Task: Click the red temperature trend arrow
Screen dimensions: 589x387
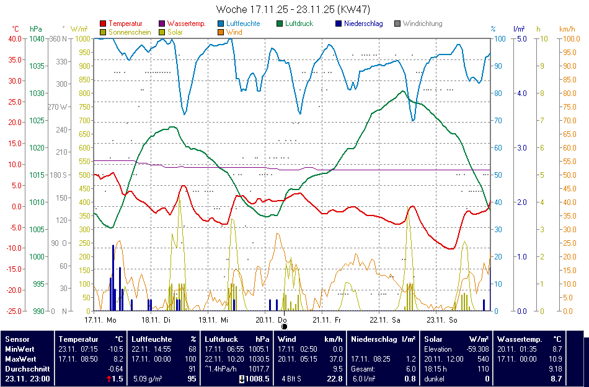Action: [x=109, y=378]
